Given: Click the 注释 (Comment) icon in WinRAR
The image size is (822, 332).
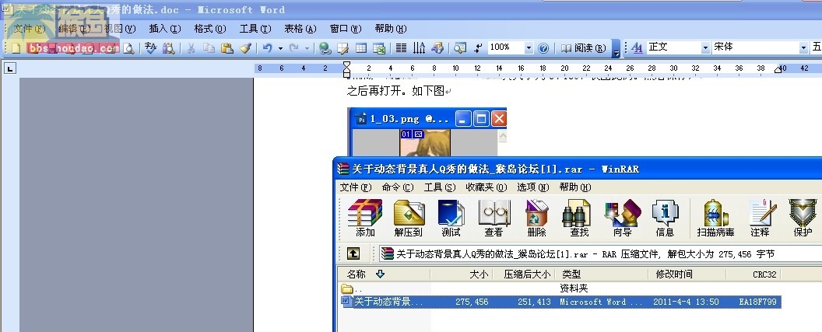Looking at the screenshot, I should 761,218.
